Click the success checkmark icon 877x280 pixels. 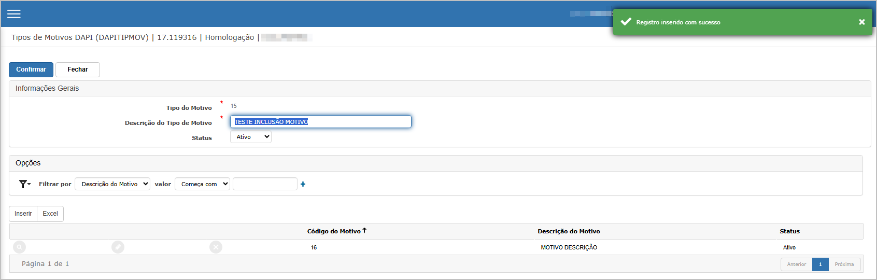626,22
